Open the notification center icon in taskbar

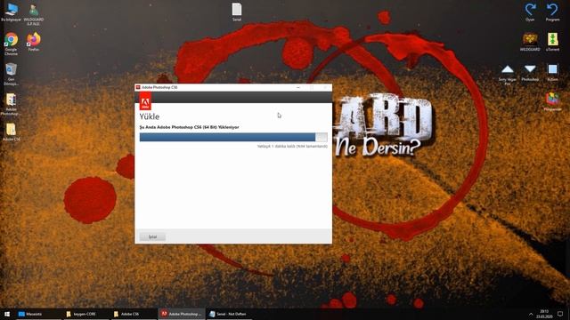pos(560,314)
